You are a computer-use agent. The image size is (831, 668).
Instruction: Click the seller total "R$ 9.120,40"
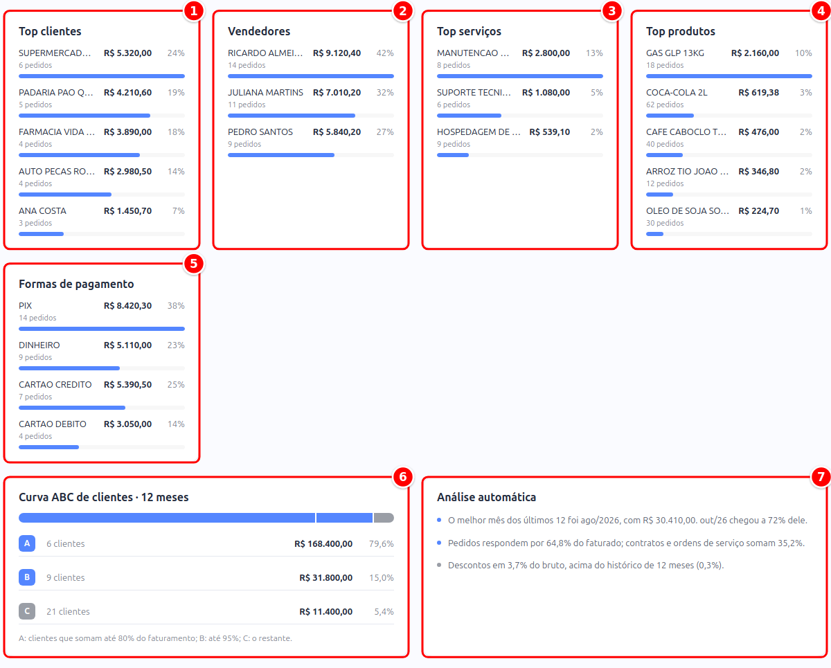click(x=337, y=53)
